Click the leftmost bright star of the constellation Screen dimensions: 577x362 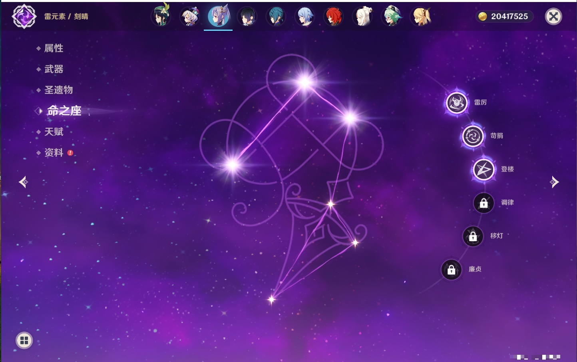233,164
